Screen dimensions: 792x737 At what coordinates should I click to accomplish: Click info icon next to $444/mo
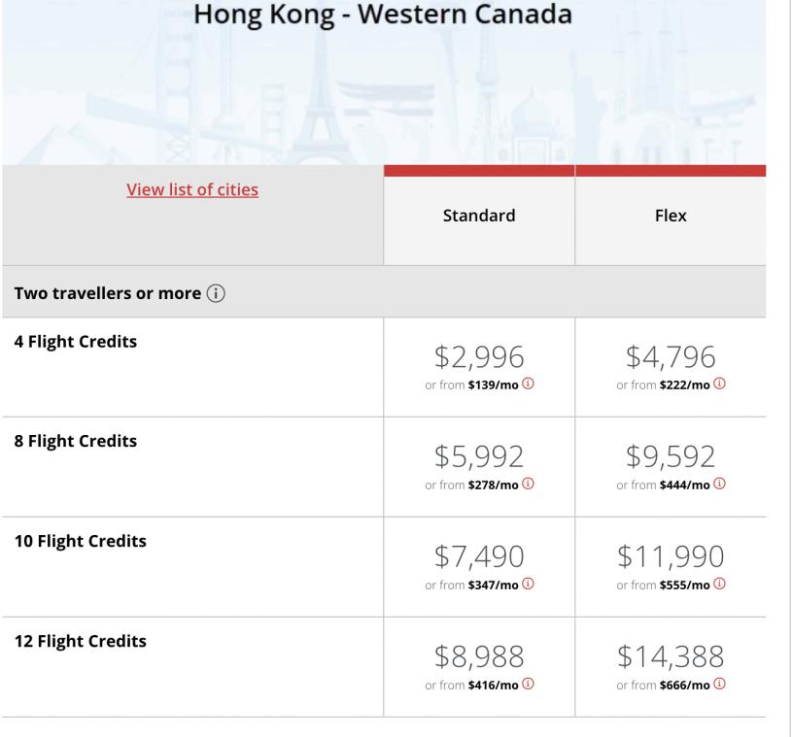[721, 484]
